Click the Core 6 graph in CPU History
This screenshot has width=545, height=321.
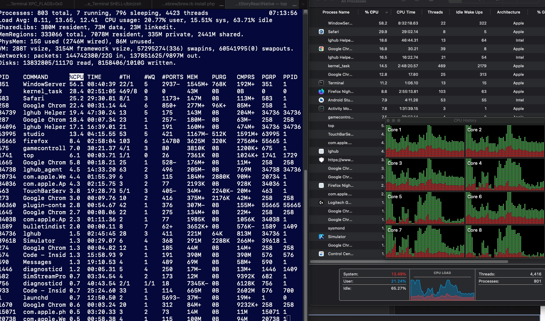[505, 208]
